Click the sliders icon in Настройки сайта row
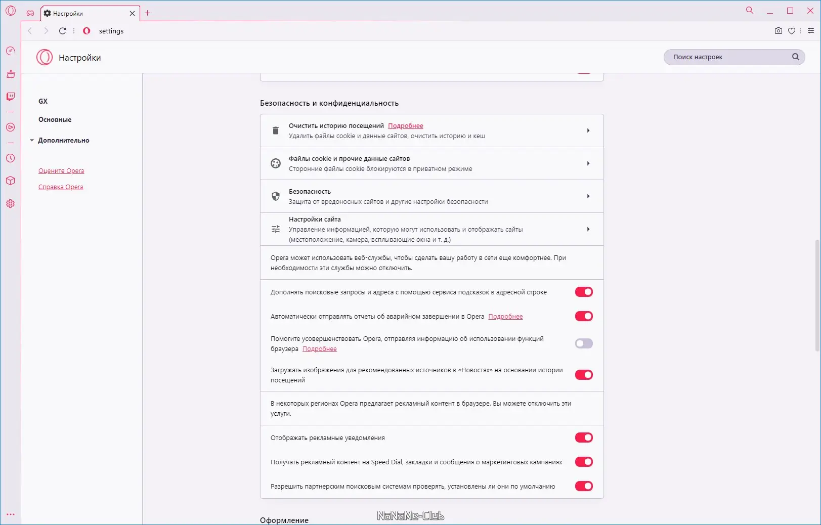Viewport: 821px width, 525px height. (x=276, y=229)
